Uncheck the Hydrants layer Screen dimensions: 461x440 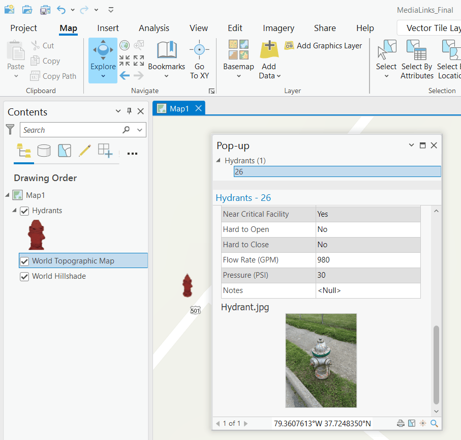(x=23, y=211)
